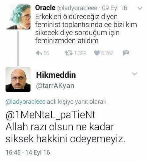The width and height of the screenshot is (148, 161).
Task: Click the Hikmeddin display name
Action: [56, 75]
